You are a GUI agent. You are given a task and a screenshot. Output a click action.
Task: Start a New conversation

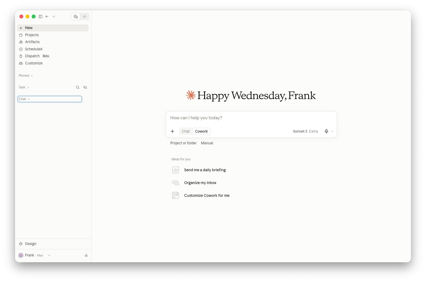pyautogui.click(x=53, y=28)
